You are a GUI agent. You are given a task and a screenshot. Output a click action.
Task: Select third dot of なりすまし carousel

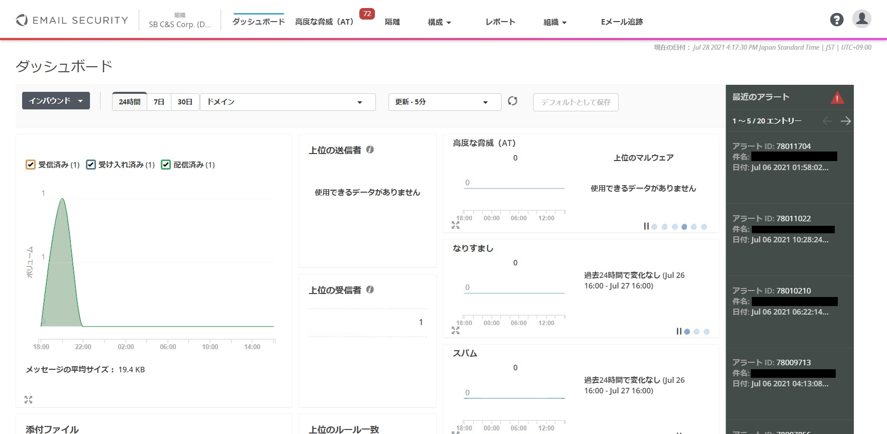707,332
